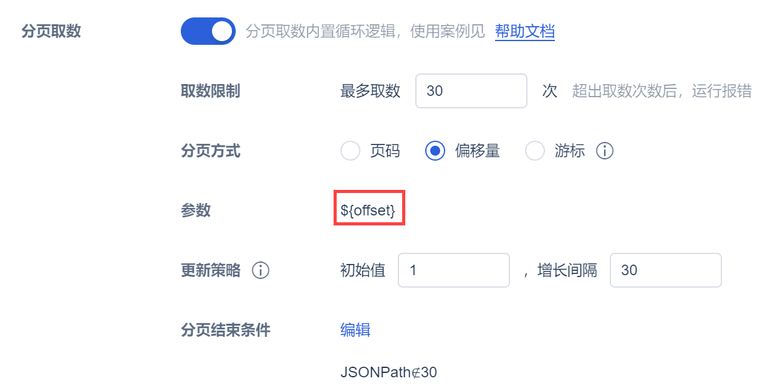Screen dimensions: 775x391
Task: Click the 参数 label
Action: coord(196,210)
